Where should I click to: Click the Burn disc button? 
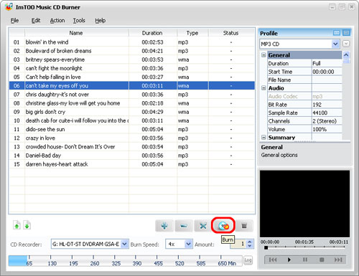[x=223, y=226]
